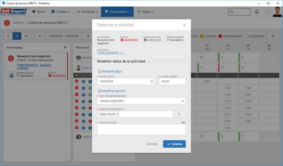Screen dimensions: 283x166
Task: Click the 5/20/2018 – 5/26/2018 date range
Action: [64, 36]
